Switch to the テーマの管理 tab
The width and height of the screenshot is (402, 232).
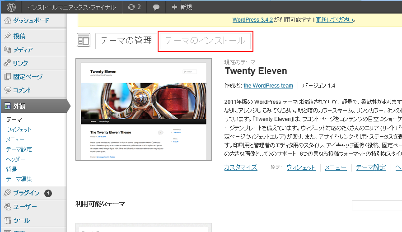(126, 41)
